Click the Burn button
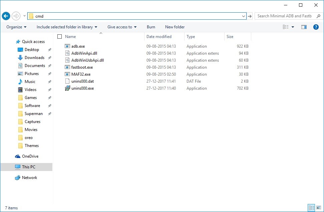Image resolution: width=324 pixels, height=212 pixels. [151, 27]
